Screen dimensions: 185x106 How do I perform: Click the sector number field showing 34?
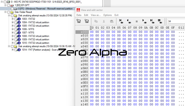[176, 21]
